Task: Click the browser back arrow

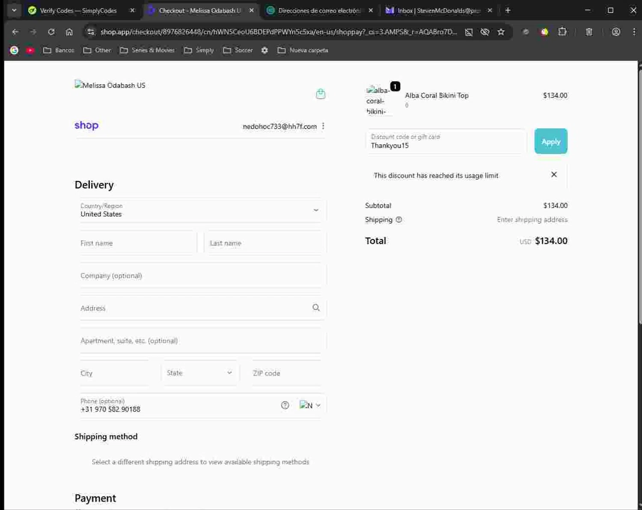Action: (x=15, y=32)
